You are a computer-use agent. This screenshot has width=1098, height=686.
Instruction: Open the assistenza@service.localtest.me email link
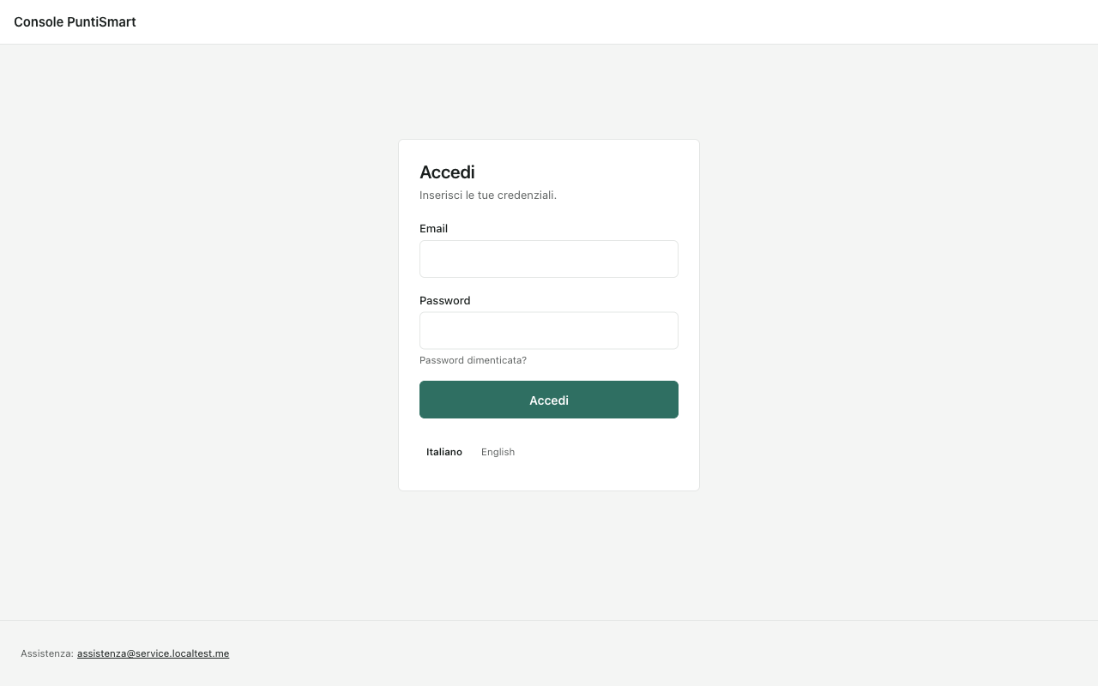(153, 653)
